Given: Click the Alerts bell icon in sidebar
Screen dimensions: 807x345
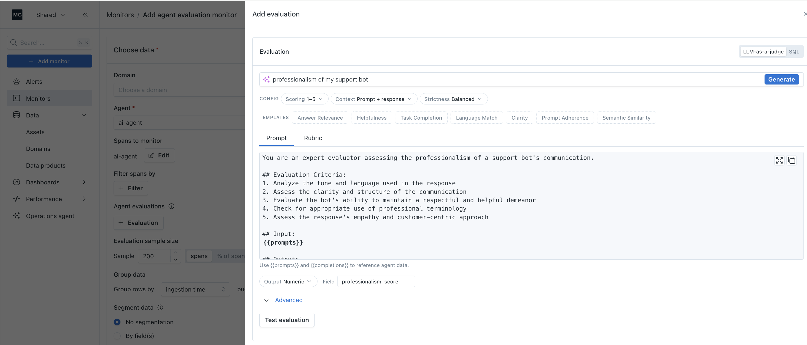Looking at the screenshot, I should (x=16, y=82).
